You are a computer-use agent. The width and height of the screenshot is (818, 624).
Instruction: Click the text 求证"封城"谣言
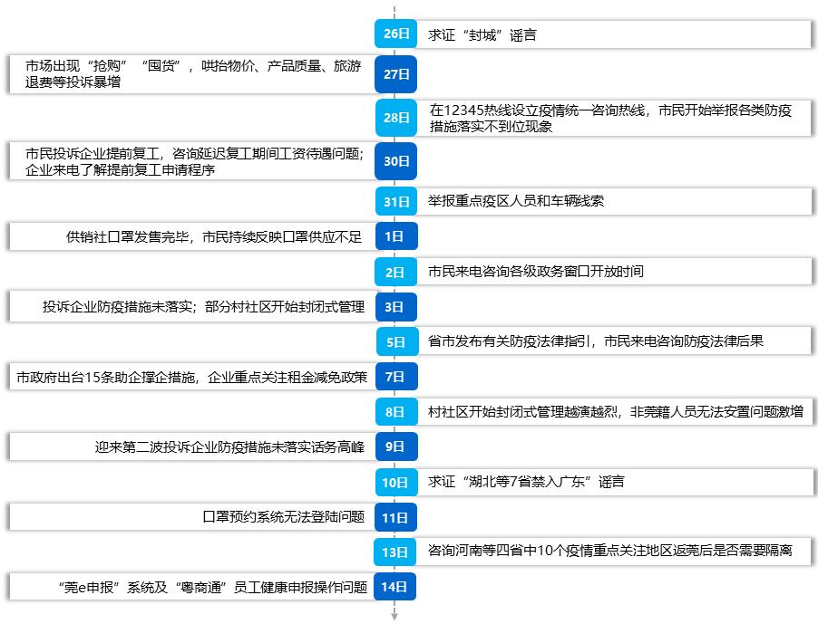[482, 35]
